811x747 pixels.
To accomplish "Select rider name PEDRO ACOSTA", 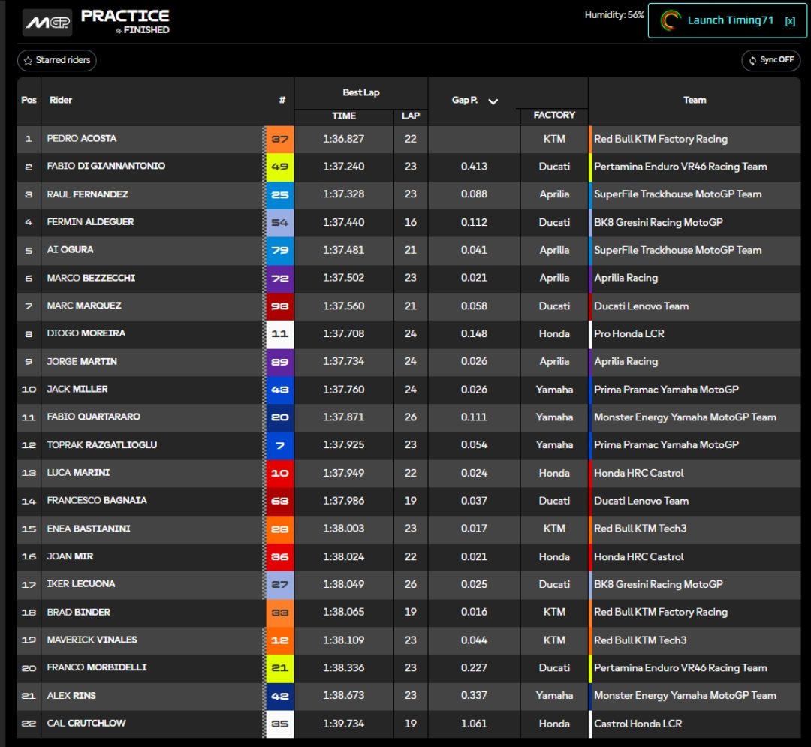I will (x=82, y=139).
